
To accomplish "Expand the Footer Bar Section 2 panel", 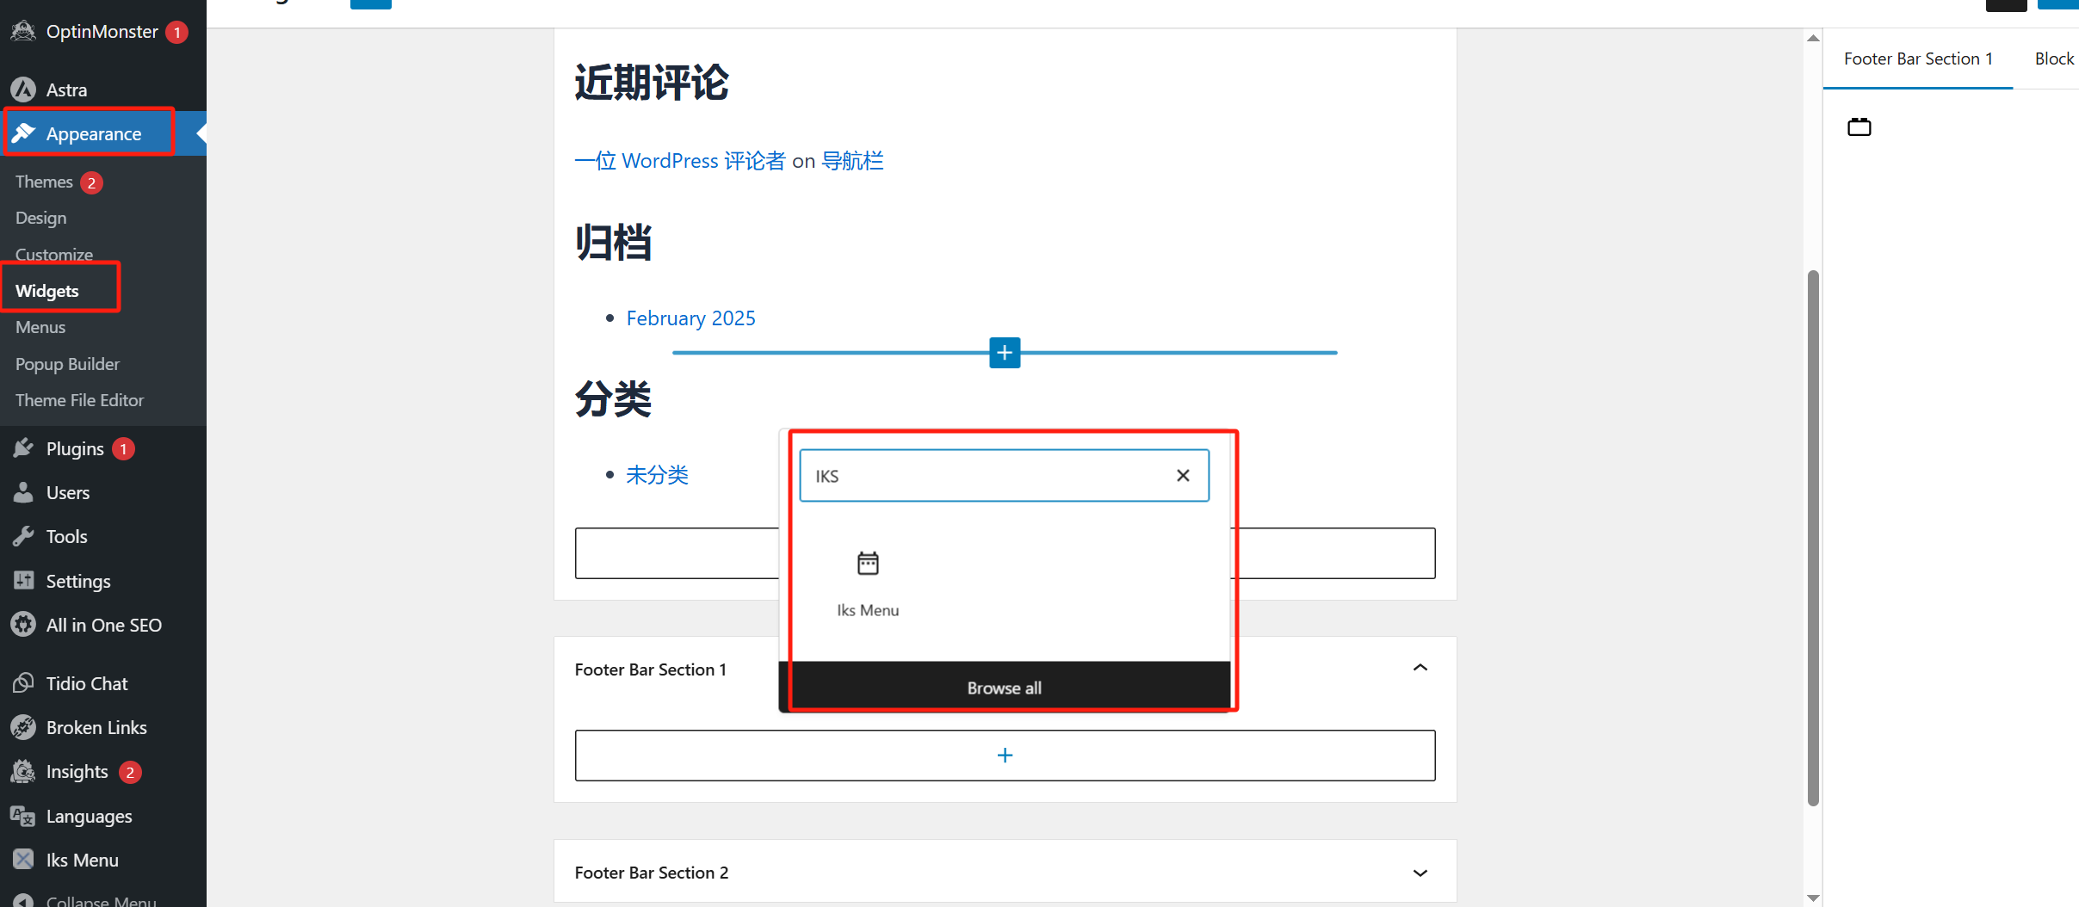I will [x=1420, y=873].
